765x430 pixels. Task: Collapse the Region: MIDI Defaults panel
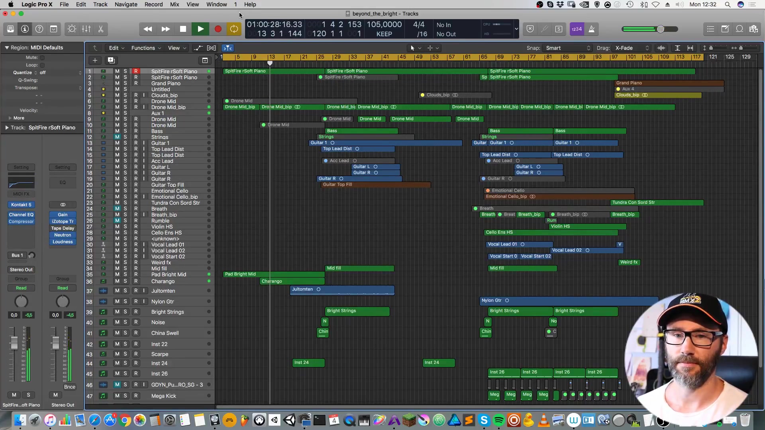coord(7,47)
